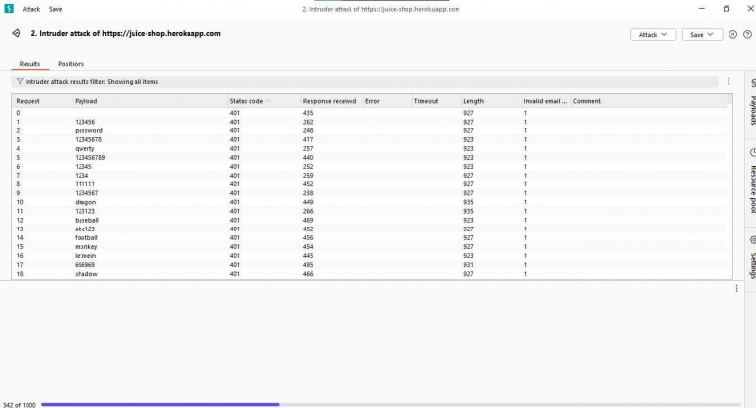
Task: Open the Attack menu in menu bar
Action: [30, 9]
